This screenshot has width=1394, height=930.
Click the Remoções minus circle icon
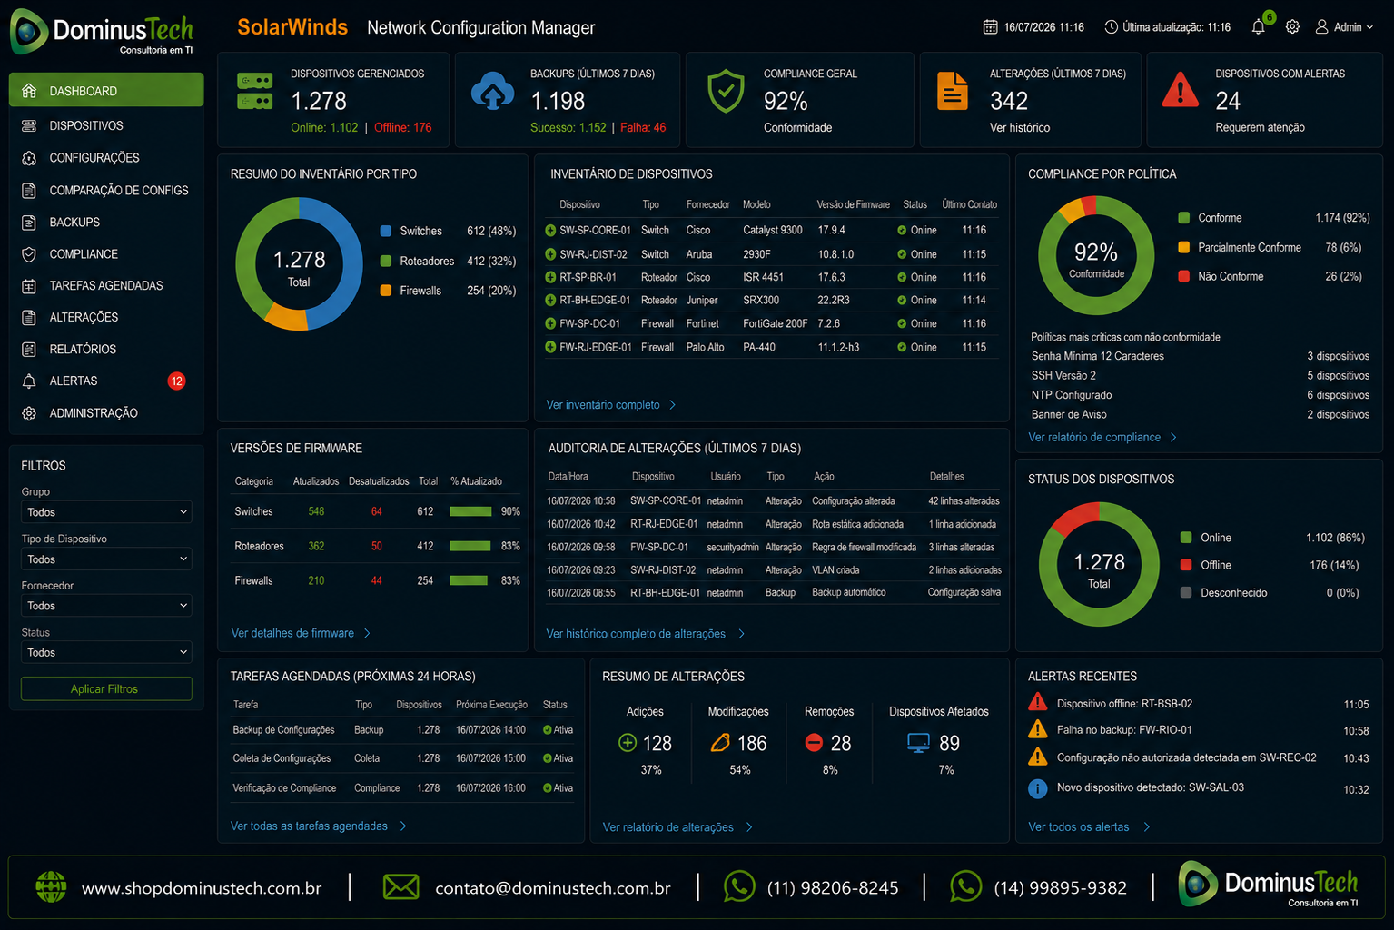pos(815,743)
